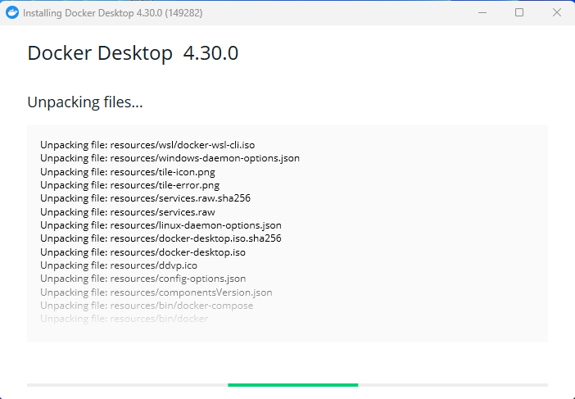Click the "Installing Docker Desktop 4.30.0 (149282)" title text
575x399 pixels.
[x=112, y=13]
